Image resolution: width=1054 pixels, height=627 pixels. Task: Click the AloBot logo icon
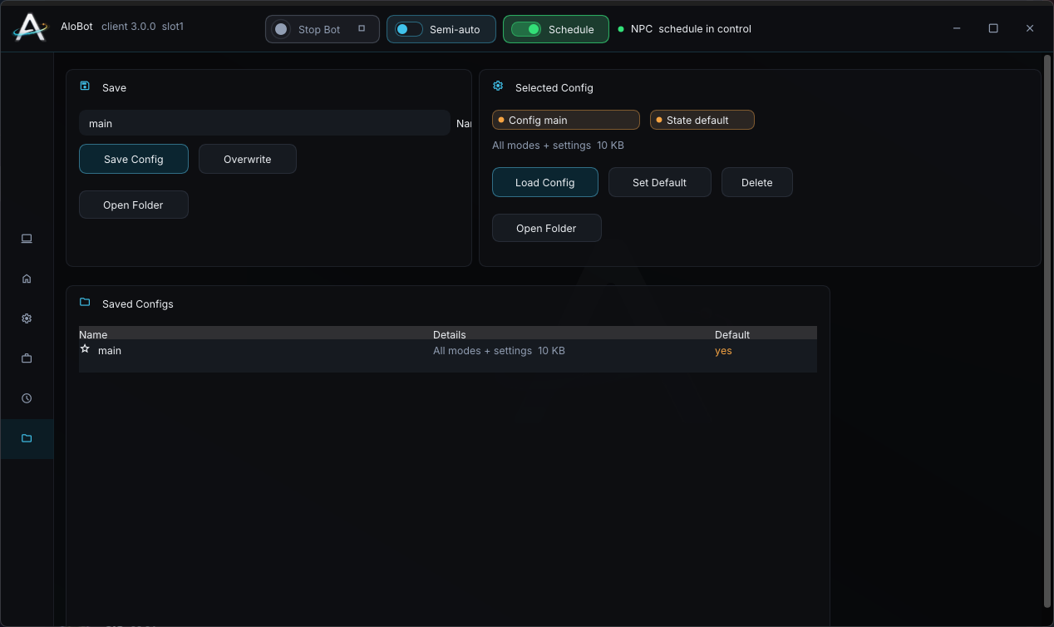[x=29, y=27]
